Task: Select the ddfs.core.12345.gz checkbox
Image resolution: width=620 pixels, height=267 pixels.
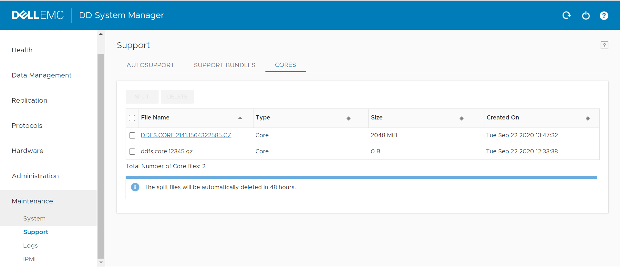Action: point(132,151)
